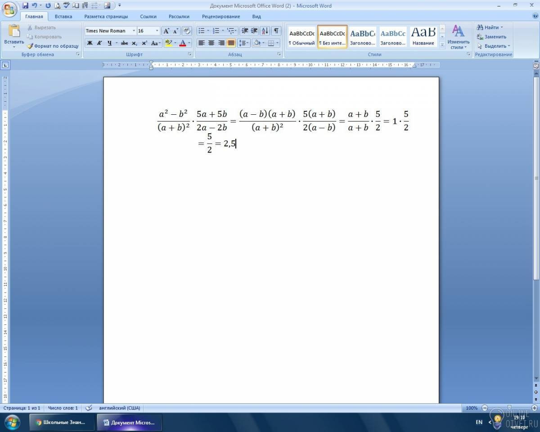Click the Grow Font icon

166,31
